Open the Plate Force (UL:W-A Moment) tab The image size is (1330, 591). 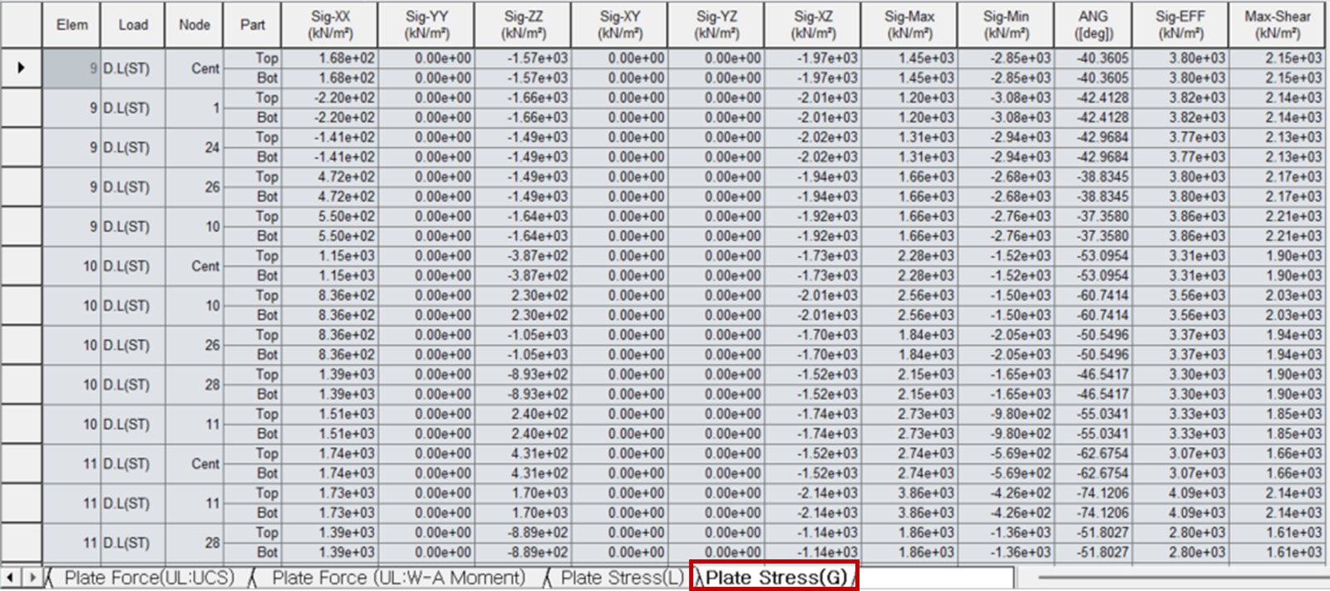[398, 578]
